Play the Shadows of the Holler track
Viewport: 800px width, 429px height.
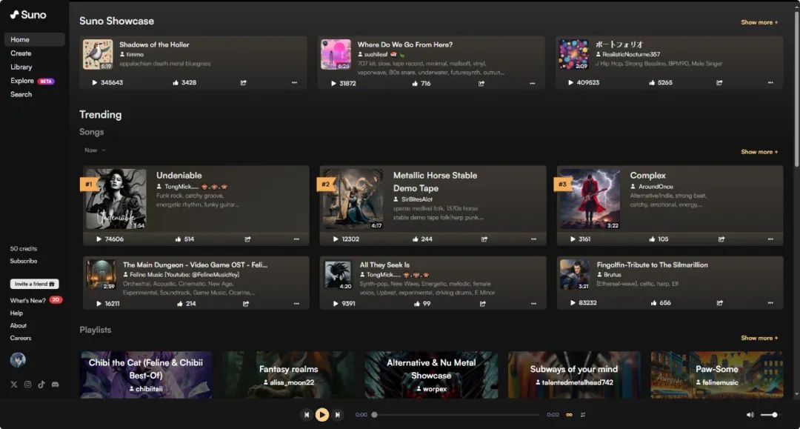click(x=94, y=83)
